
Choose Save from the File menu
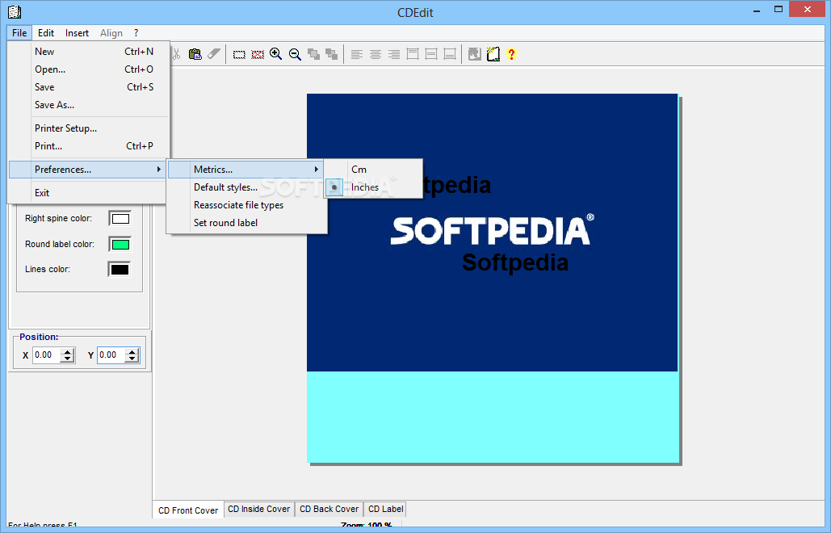coord(89,87)
